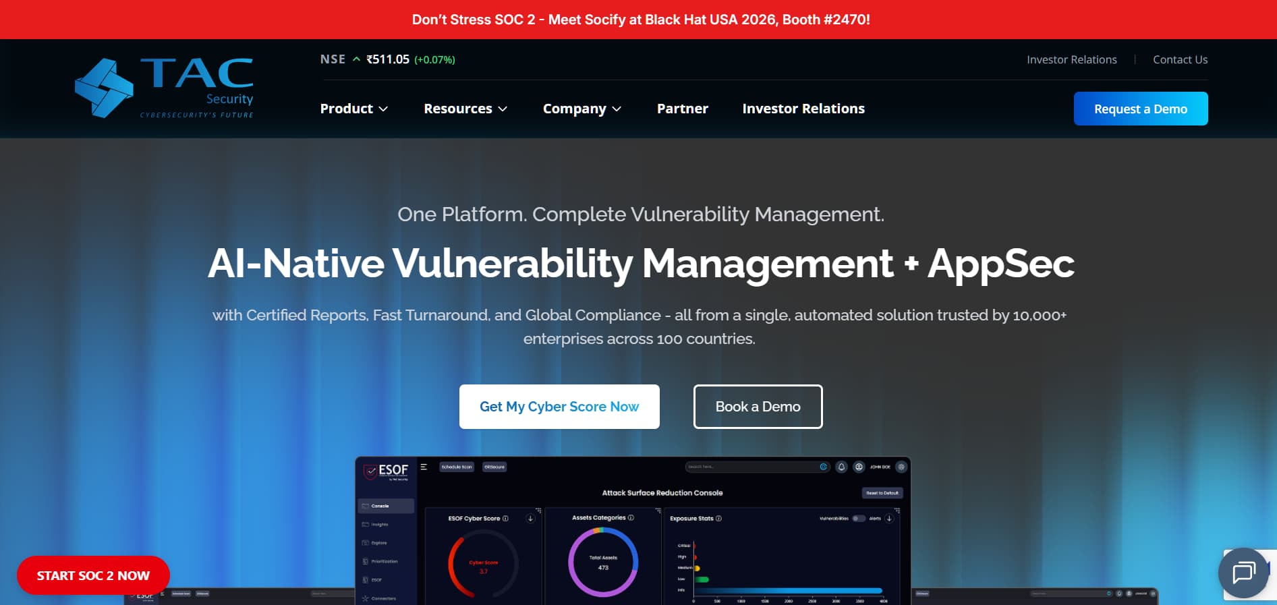Click Get My Cyber Score Now
This screenshot has width=1277, height=605.
(559, 407)
